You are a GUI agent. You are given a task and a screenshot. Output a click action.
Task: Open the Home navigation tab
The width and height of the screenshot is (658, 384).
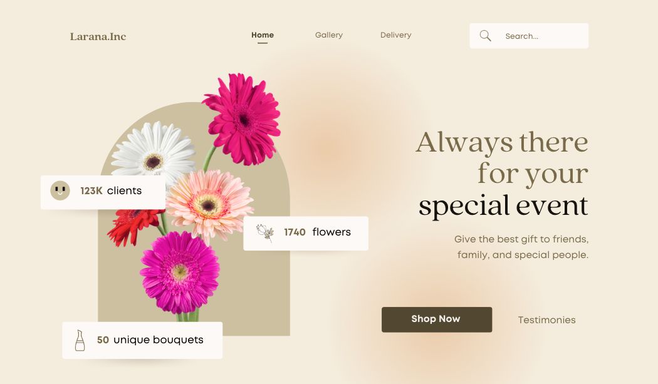coord(263,35)
